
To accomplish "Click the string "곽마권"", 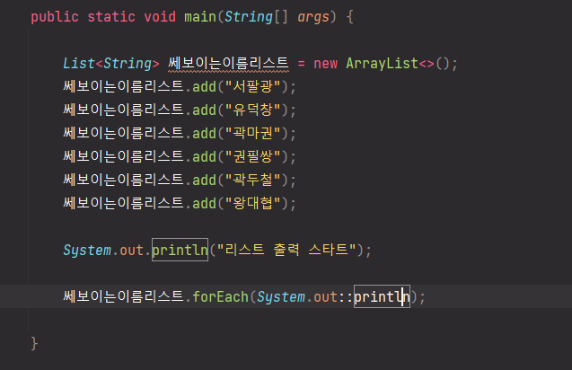I will pyautogui.click(x=252, y=134).
